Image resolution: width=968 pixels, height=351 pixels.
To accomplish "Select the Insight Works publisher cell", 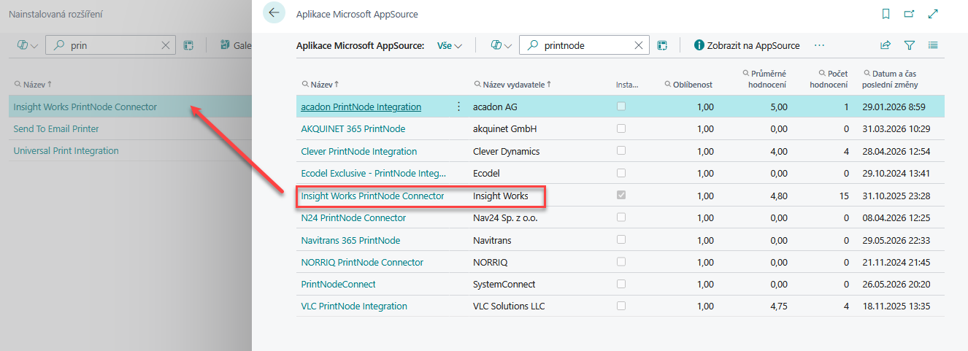I will click(x=501, y=196).
